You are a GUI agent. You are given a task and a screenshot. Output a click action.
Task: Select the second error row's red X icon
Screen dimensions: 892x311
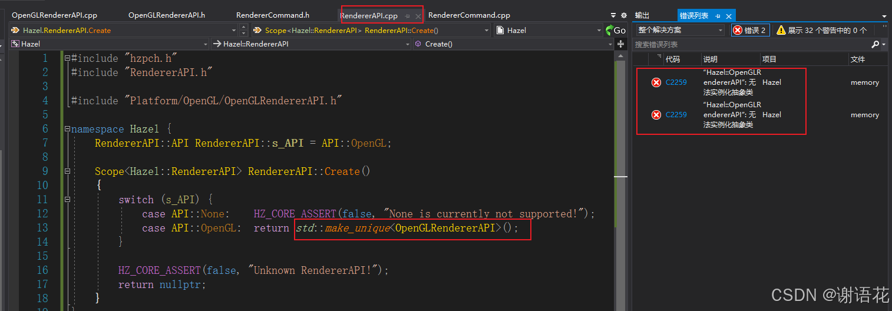(656, 115)
